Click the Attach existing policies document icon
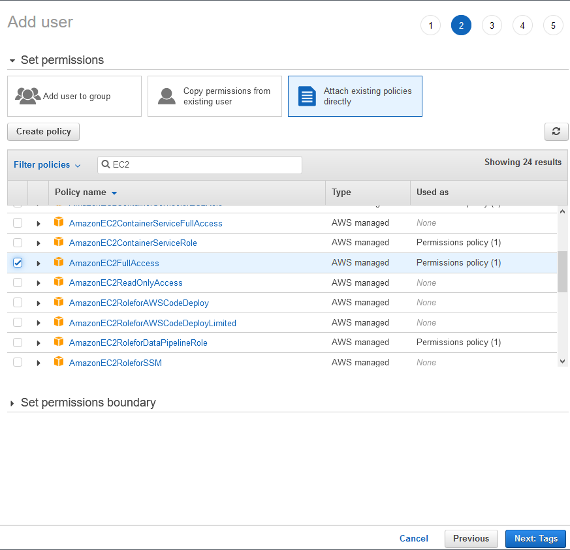570x550 pixels. 307,96
